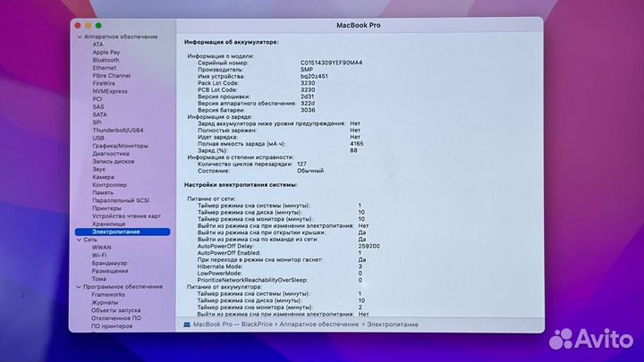644x362 pixels.
Task: Select PCI in the sidebar
Action: [x=97, y=99]
